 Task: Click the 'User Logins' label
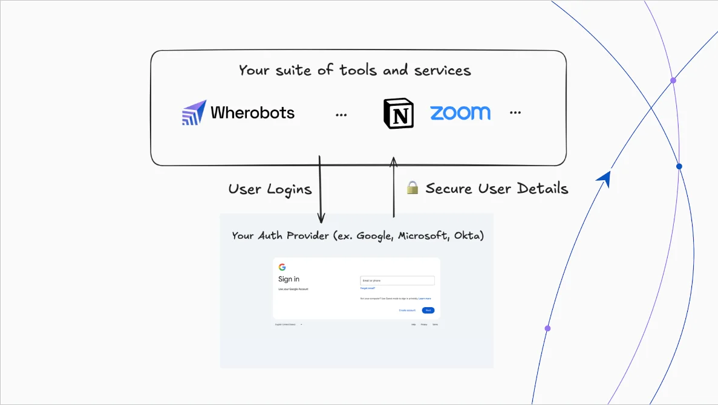270,189
